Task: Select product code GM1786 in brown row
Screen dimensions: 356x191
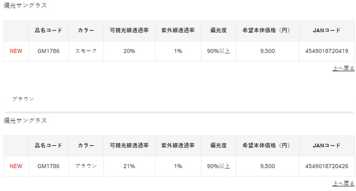Action: (x=49, y=166)
